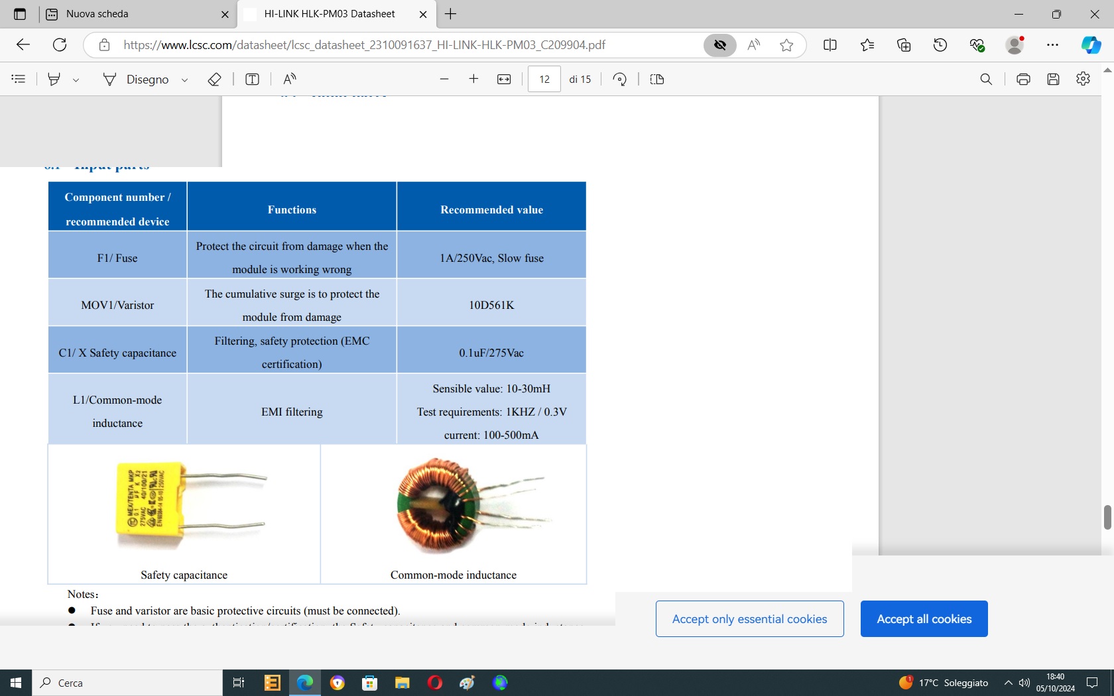This screenshot has height=696, width=1114.
Task: Open the PDF table of contents sidebar
Action: pyautogui.click(x=19, y=80)
